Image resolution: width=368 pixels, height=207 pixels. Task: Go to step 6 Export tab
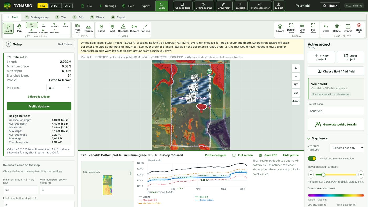(x=118, y=17)
